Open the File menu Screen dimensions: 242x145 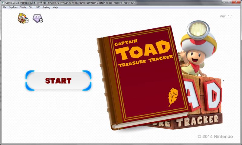[x=4, y=7]
